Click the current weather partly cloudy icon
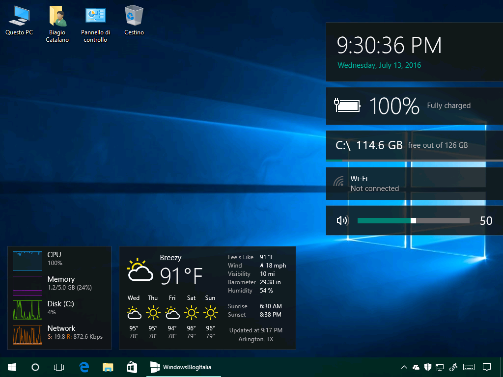This screenshot has width=503, height=377. (140, 270)
